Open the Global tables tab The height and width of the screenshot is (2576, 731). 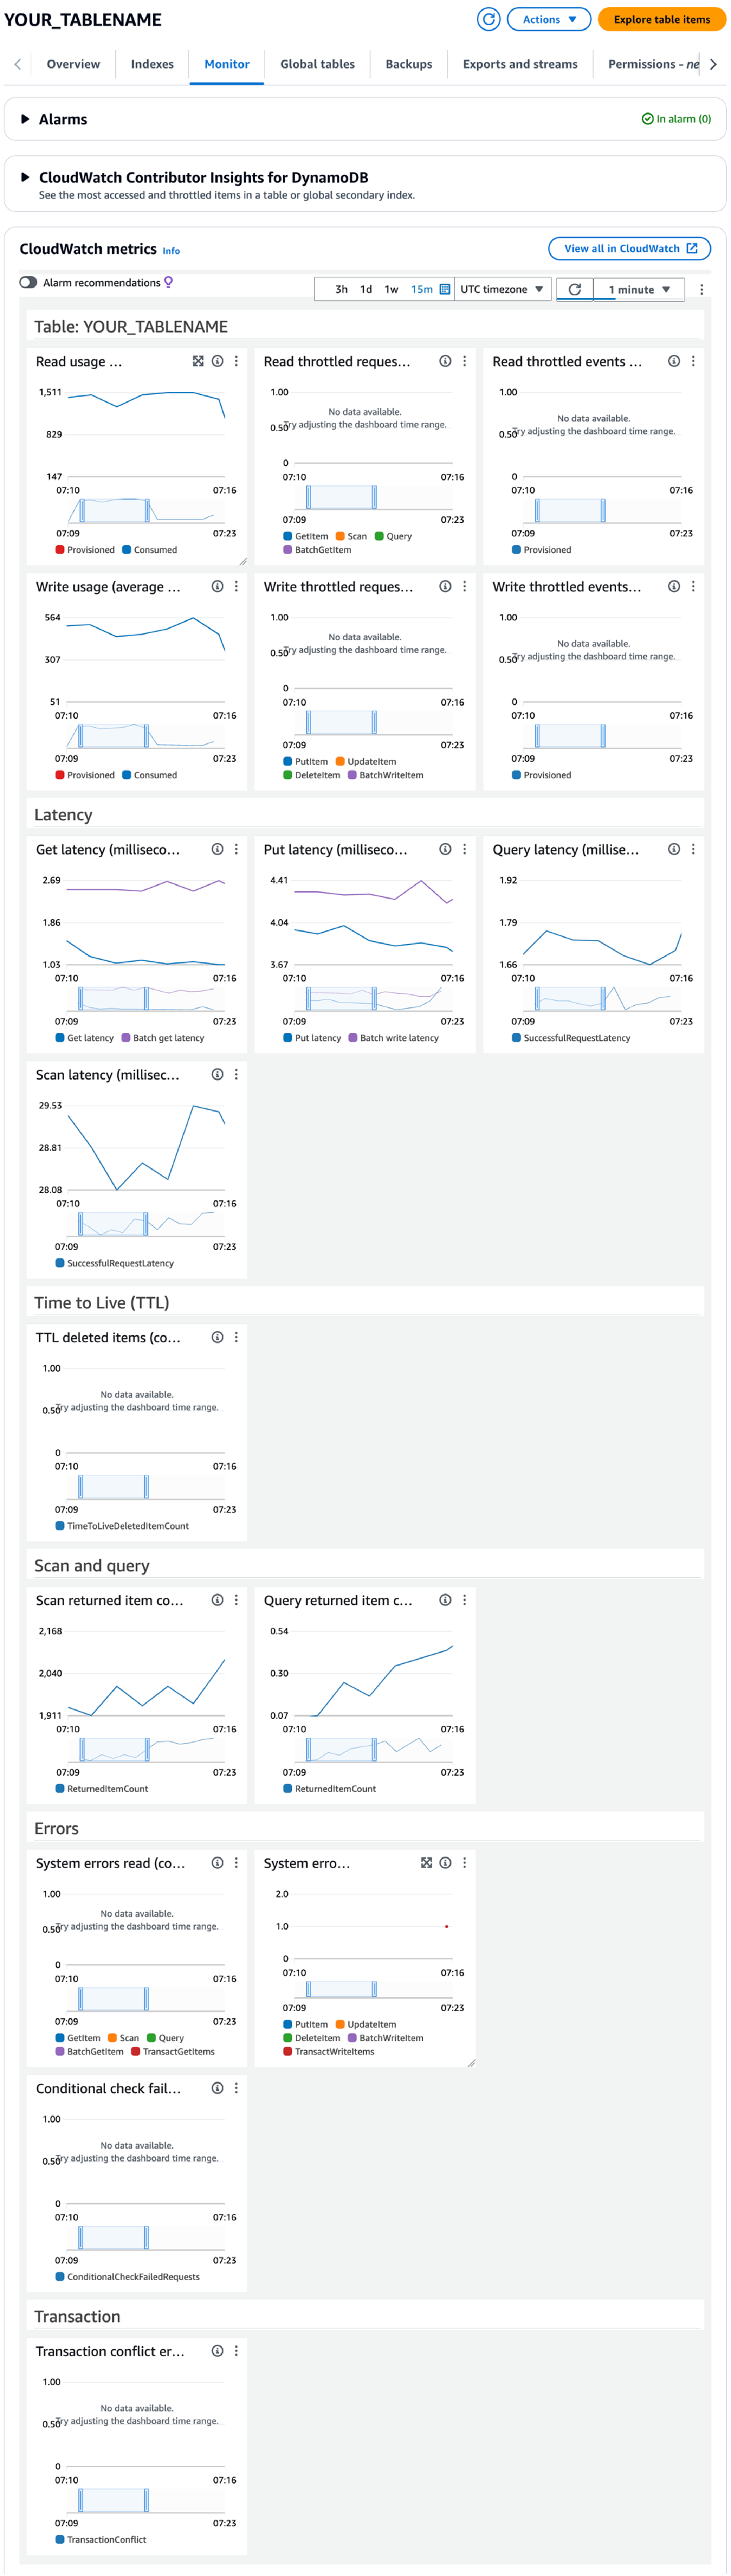(317, 64)
